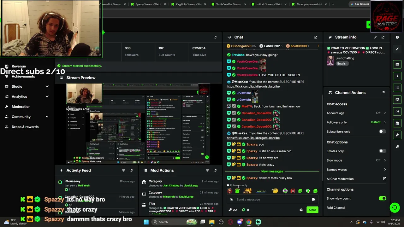Toggle the wrench stream info icon in sidebar
Screen dimensions: 404x227
point(397,135)
